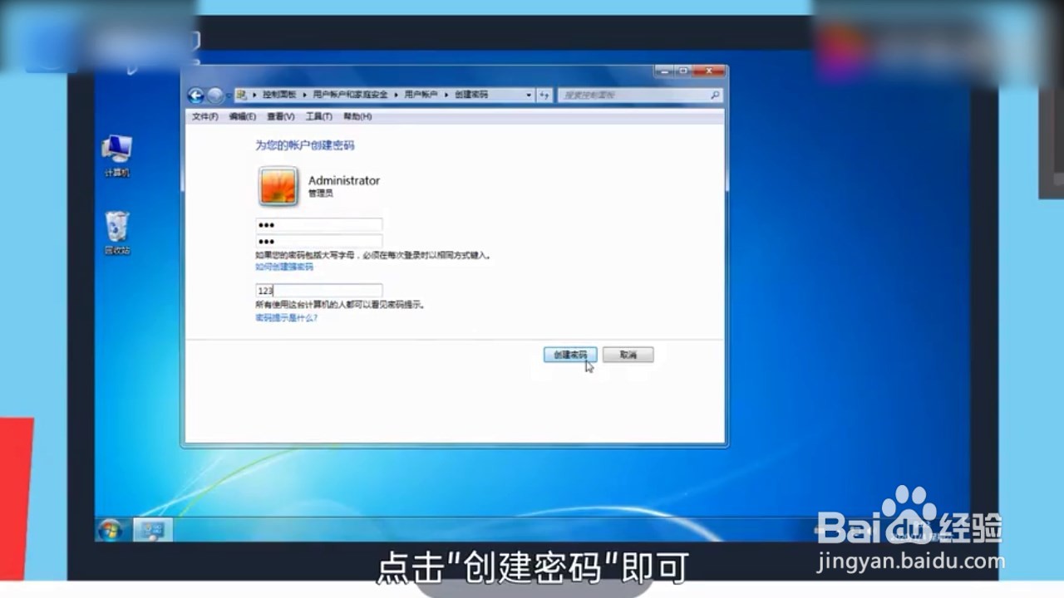Viewport: 1064px width, 598px height.
Task: Click the password hint field containing 123
Action: click(318, 291)
